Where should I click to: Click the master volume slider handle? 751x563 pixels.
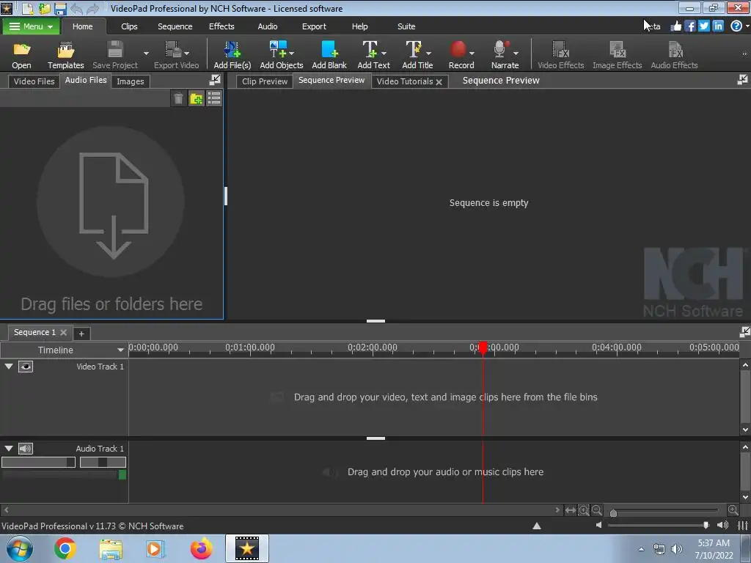pyautogui.click(x=706, y=525)
